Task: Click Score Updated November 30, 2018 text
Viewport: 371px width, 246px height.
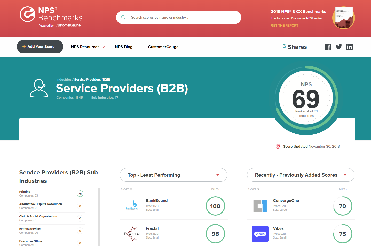Action: pyautogui.click(x=311, y=146)
